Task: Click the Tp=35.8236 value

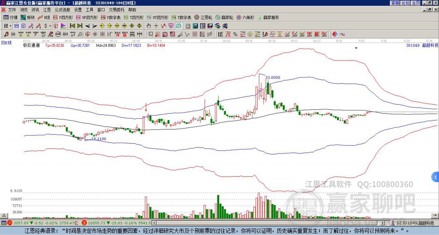Action: (54, 45)
